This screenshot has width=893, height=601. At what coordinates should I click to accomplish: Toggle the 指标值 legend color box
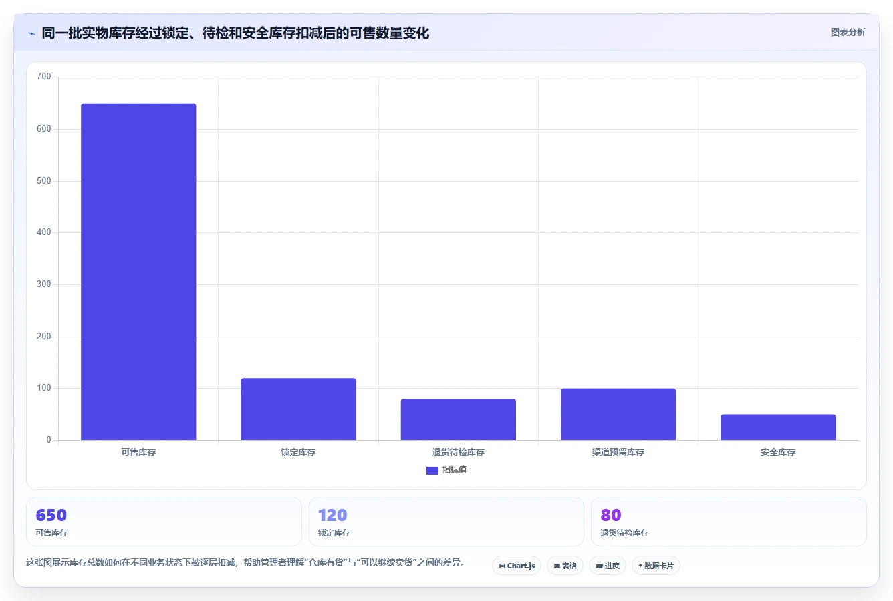point(432,470)
